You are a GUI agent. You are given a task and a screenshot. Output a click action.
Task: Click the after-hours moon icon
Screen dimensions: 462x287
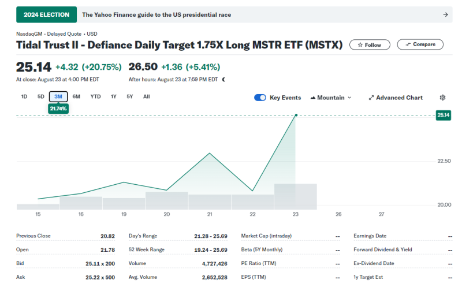[x=223, y=80]
